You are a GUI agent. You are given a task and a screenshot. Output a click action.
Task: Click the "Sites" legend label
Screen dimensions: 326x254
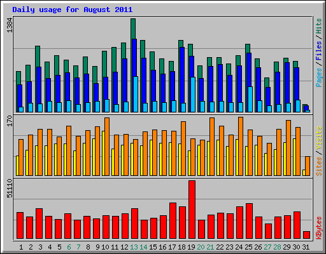(319, 166)
